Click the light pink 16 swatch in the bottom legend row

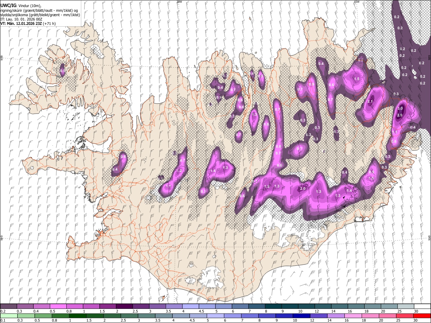[x=353, y=316]
